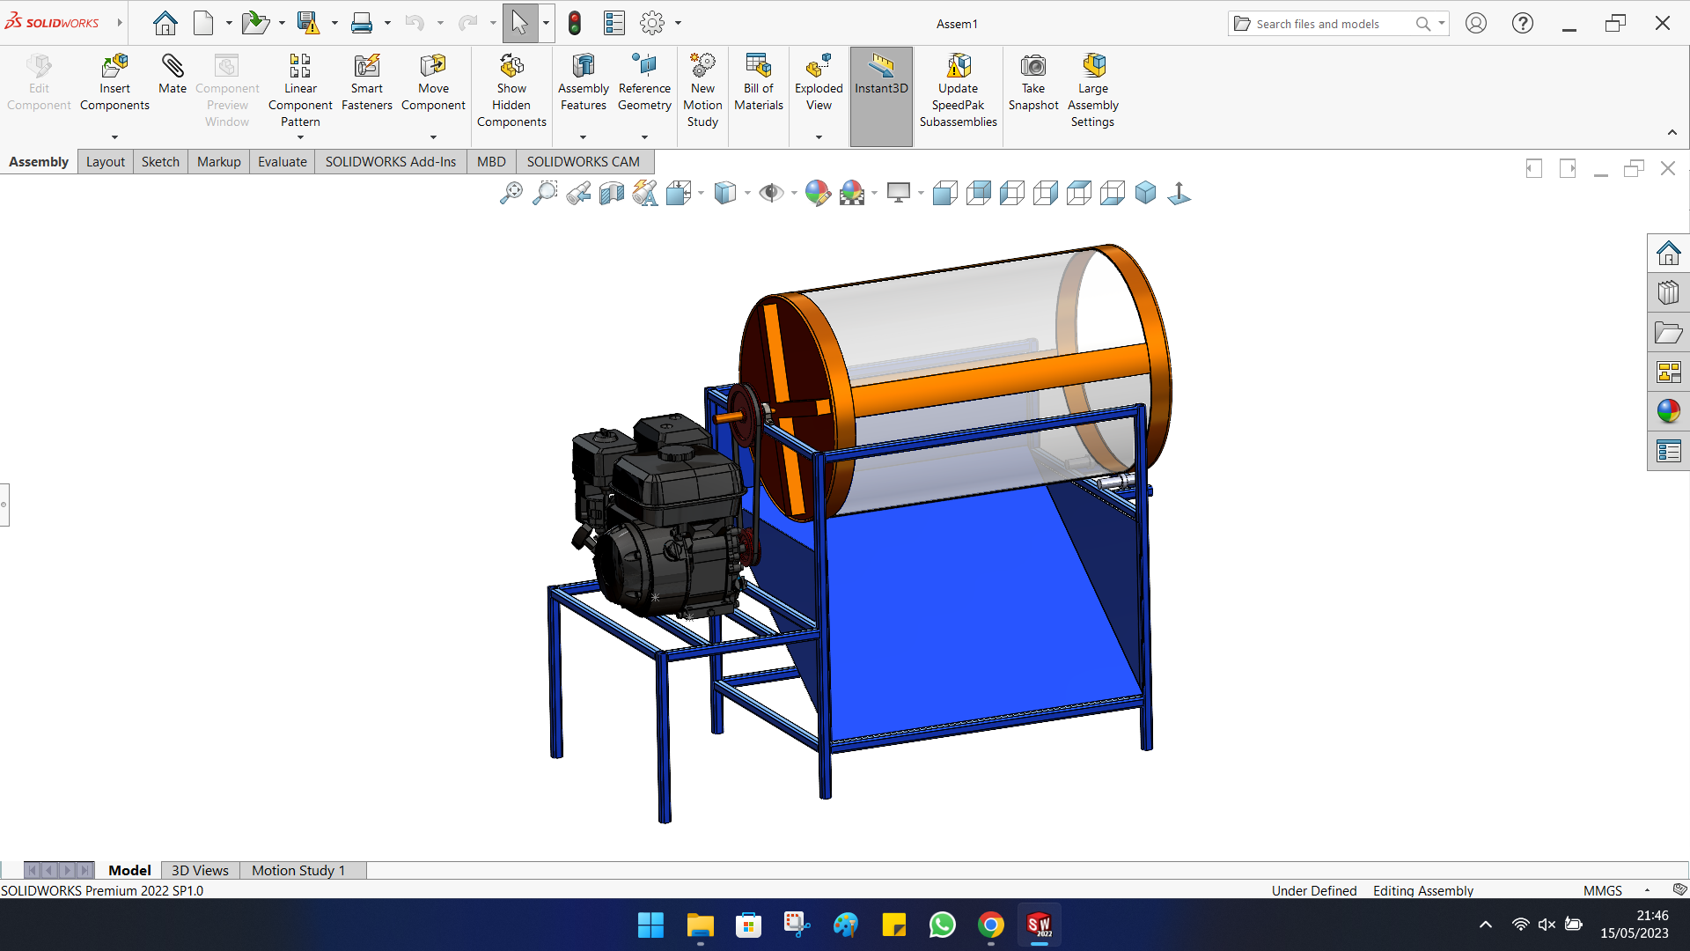Open Smart Fasteners tool
Screen dimensions: 1690x951
[x=366, y=67]
